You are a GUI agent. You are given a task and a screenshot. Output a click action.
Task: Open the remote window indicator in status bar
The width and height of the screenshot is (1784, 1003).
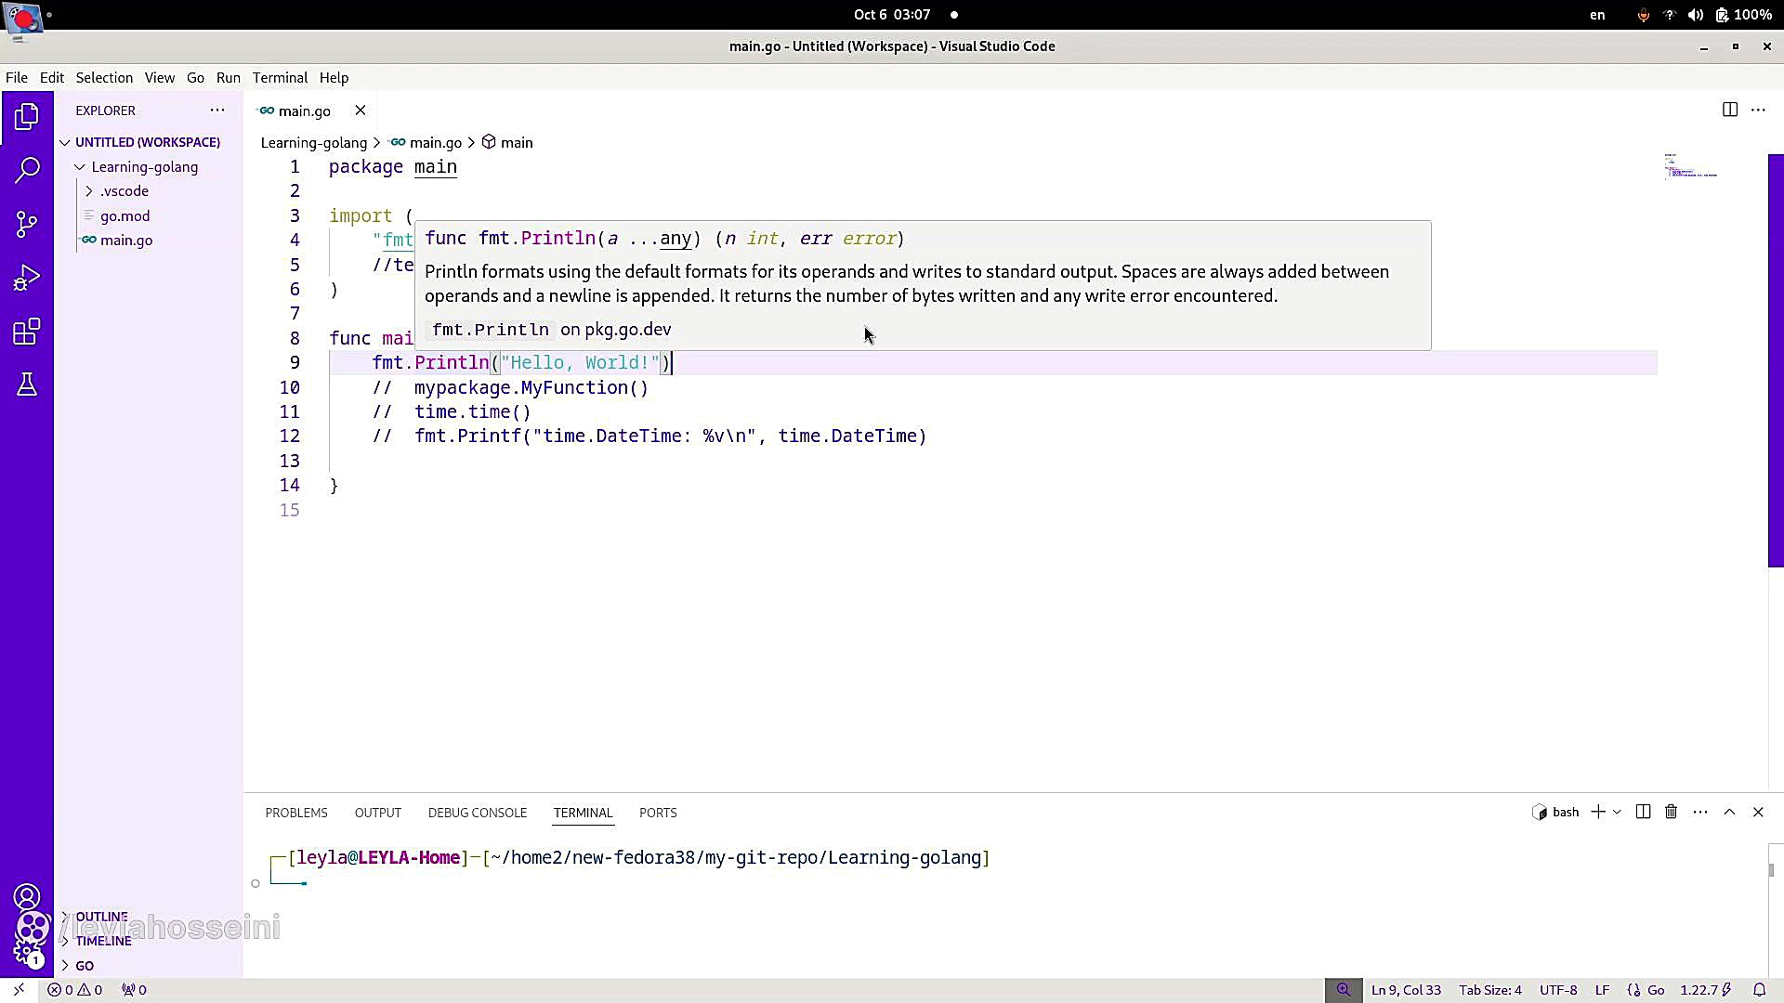point(19,990)
